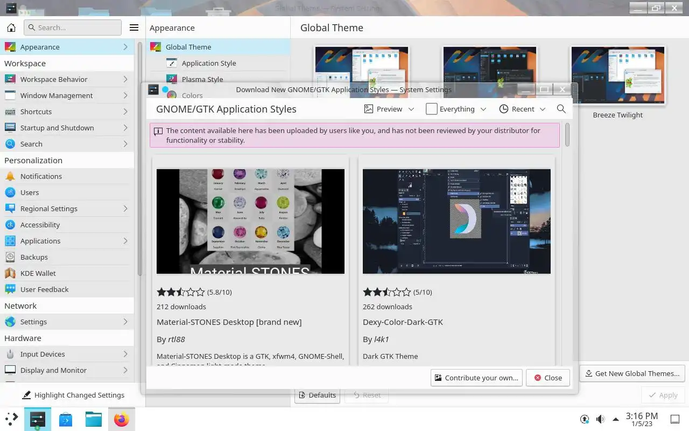Launch Firefox from the taskbar

click(x=122, y=419)
